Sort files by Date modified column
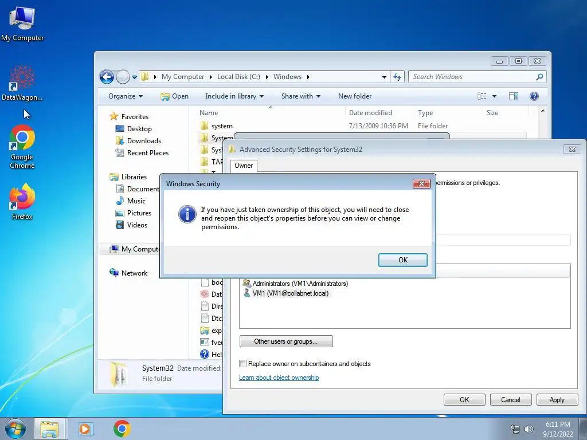Screen dimensions: 587x440 tap(370, 113)
